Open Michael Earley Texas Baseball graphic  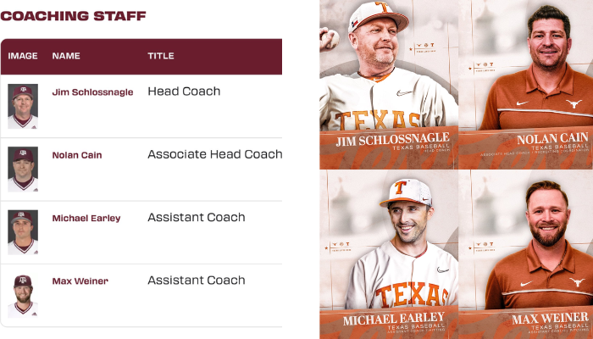point(389,254)
